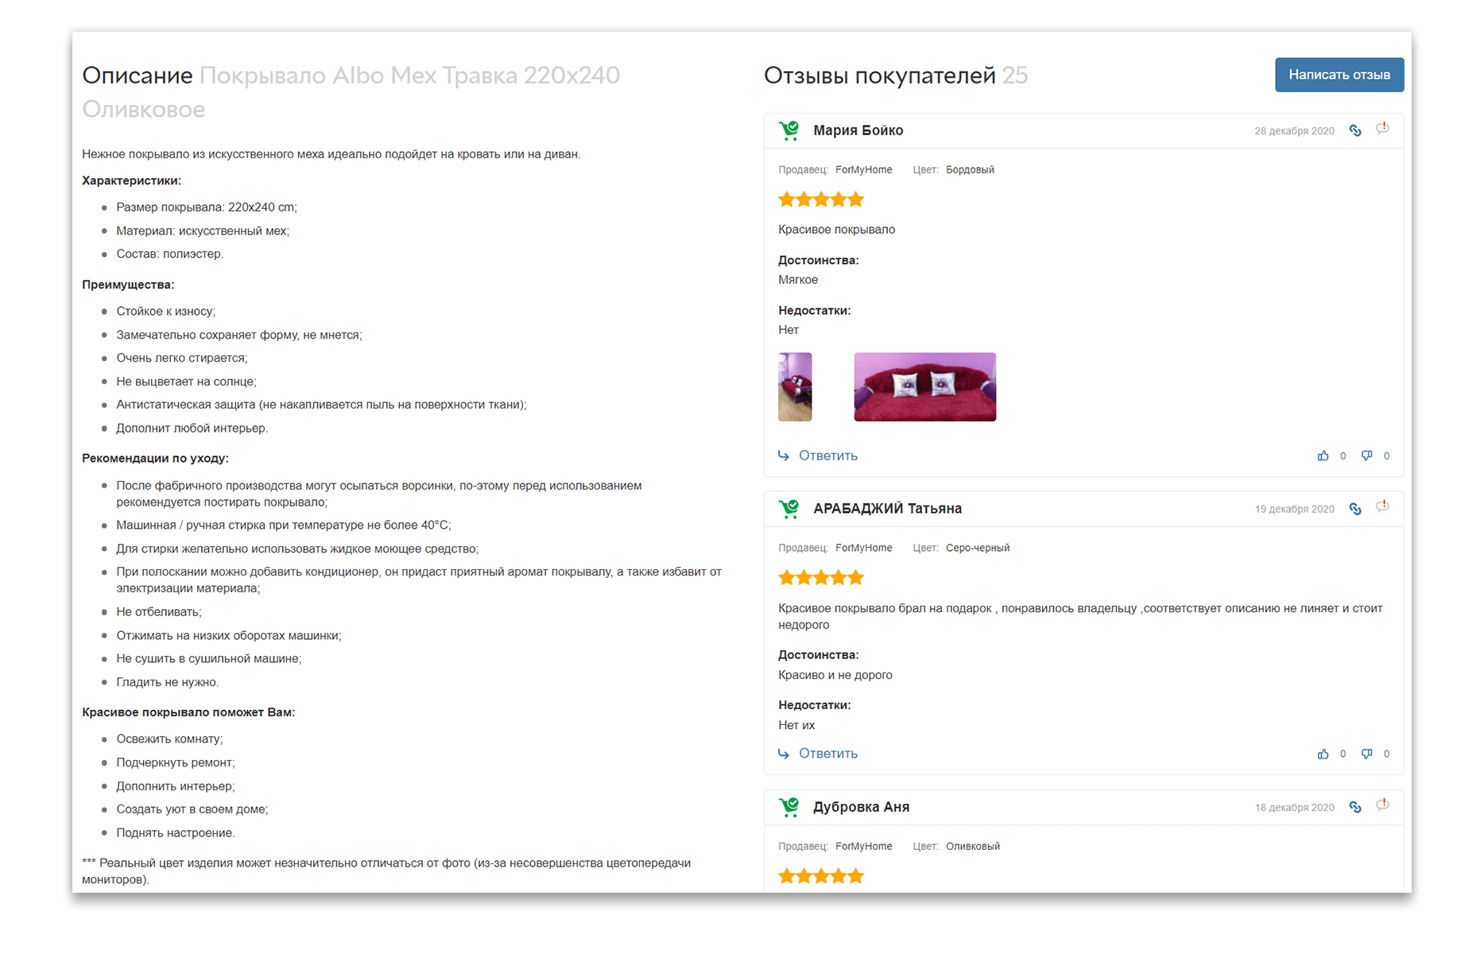The width and height of the screenshot is (1484, 954).
Task: Dislike Мария Бойко's review with thumbs down
Action: tap(1366, 456)
